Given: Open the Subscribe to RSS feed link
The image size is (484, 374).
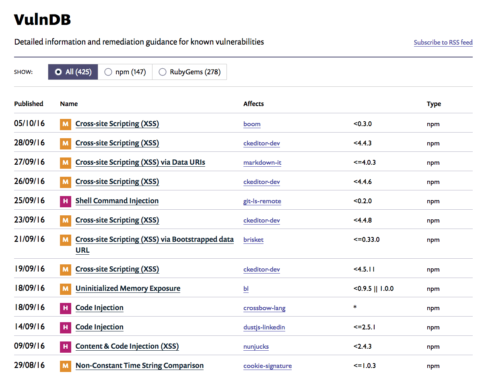Looking at the screenshot, I should point(443,42).
